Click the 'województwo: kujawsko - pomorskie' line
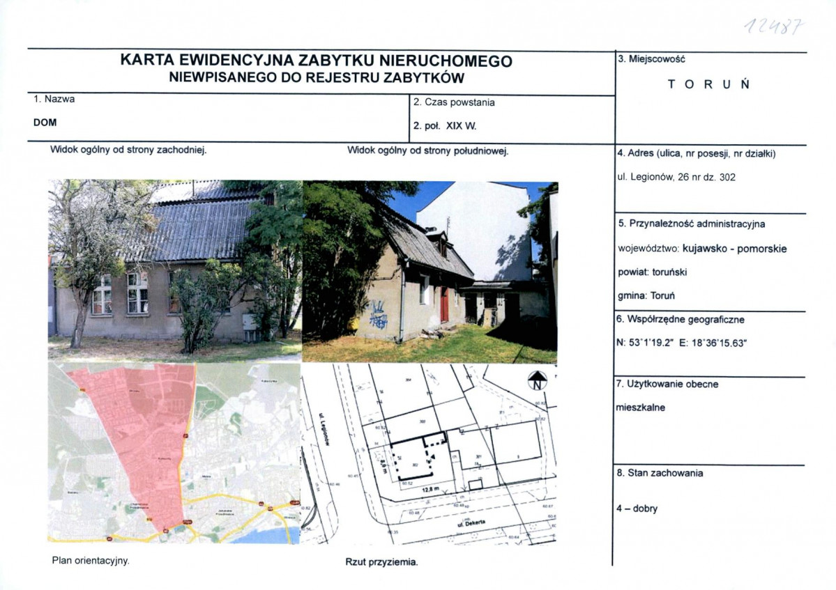 point(702,249)
